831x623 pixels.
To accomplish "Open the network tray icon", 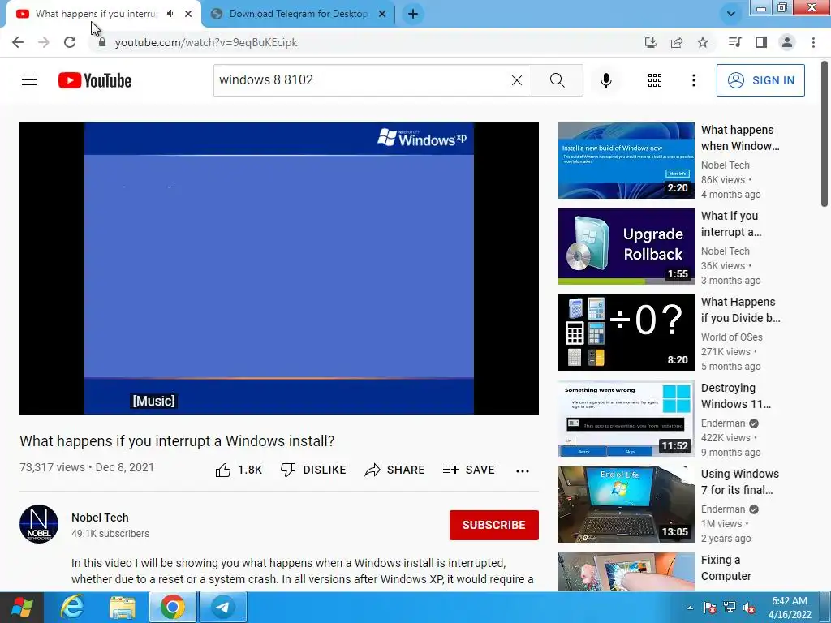I will pos(730,608).
